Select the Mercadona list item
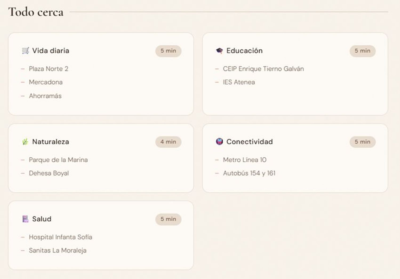This screenshot has height=279, width=400. pos(46,82)
